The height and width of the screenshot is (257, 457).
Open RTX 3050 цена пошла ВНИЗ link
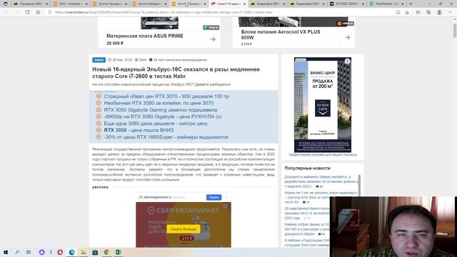139,130
